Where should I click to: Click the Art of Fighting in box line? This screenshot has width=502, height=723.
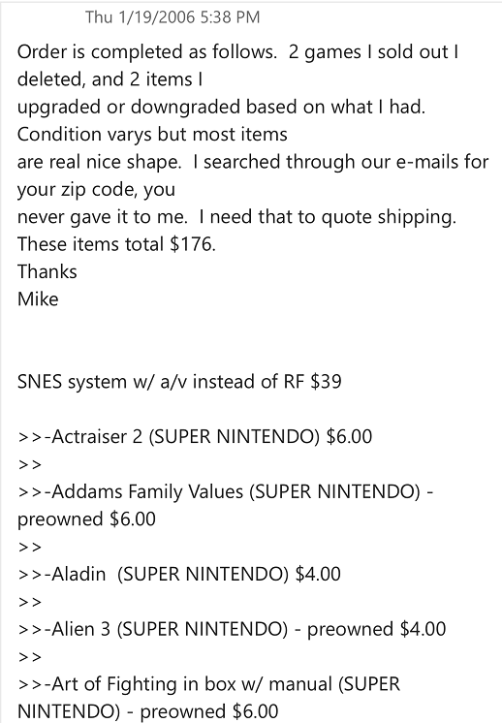pos(208,684)
